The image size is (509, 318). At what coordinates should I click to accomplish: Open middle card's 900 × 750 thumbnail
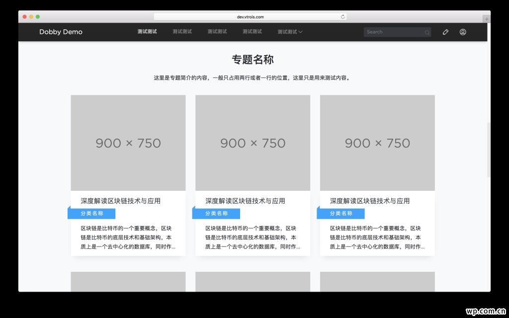(253, 143)
